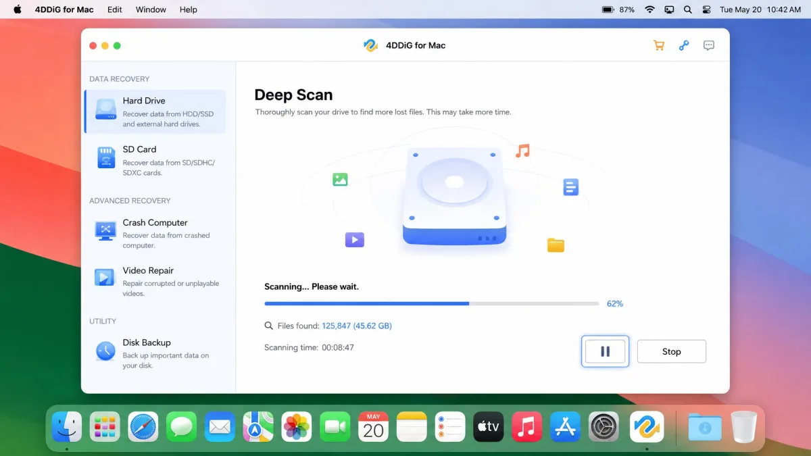The height and width of the screenshot is (456, 811).
Task: Open App Store from the Dock
Action: click(x=565, y=427)
